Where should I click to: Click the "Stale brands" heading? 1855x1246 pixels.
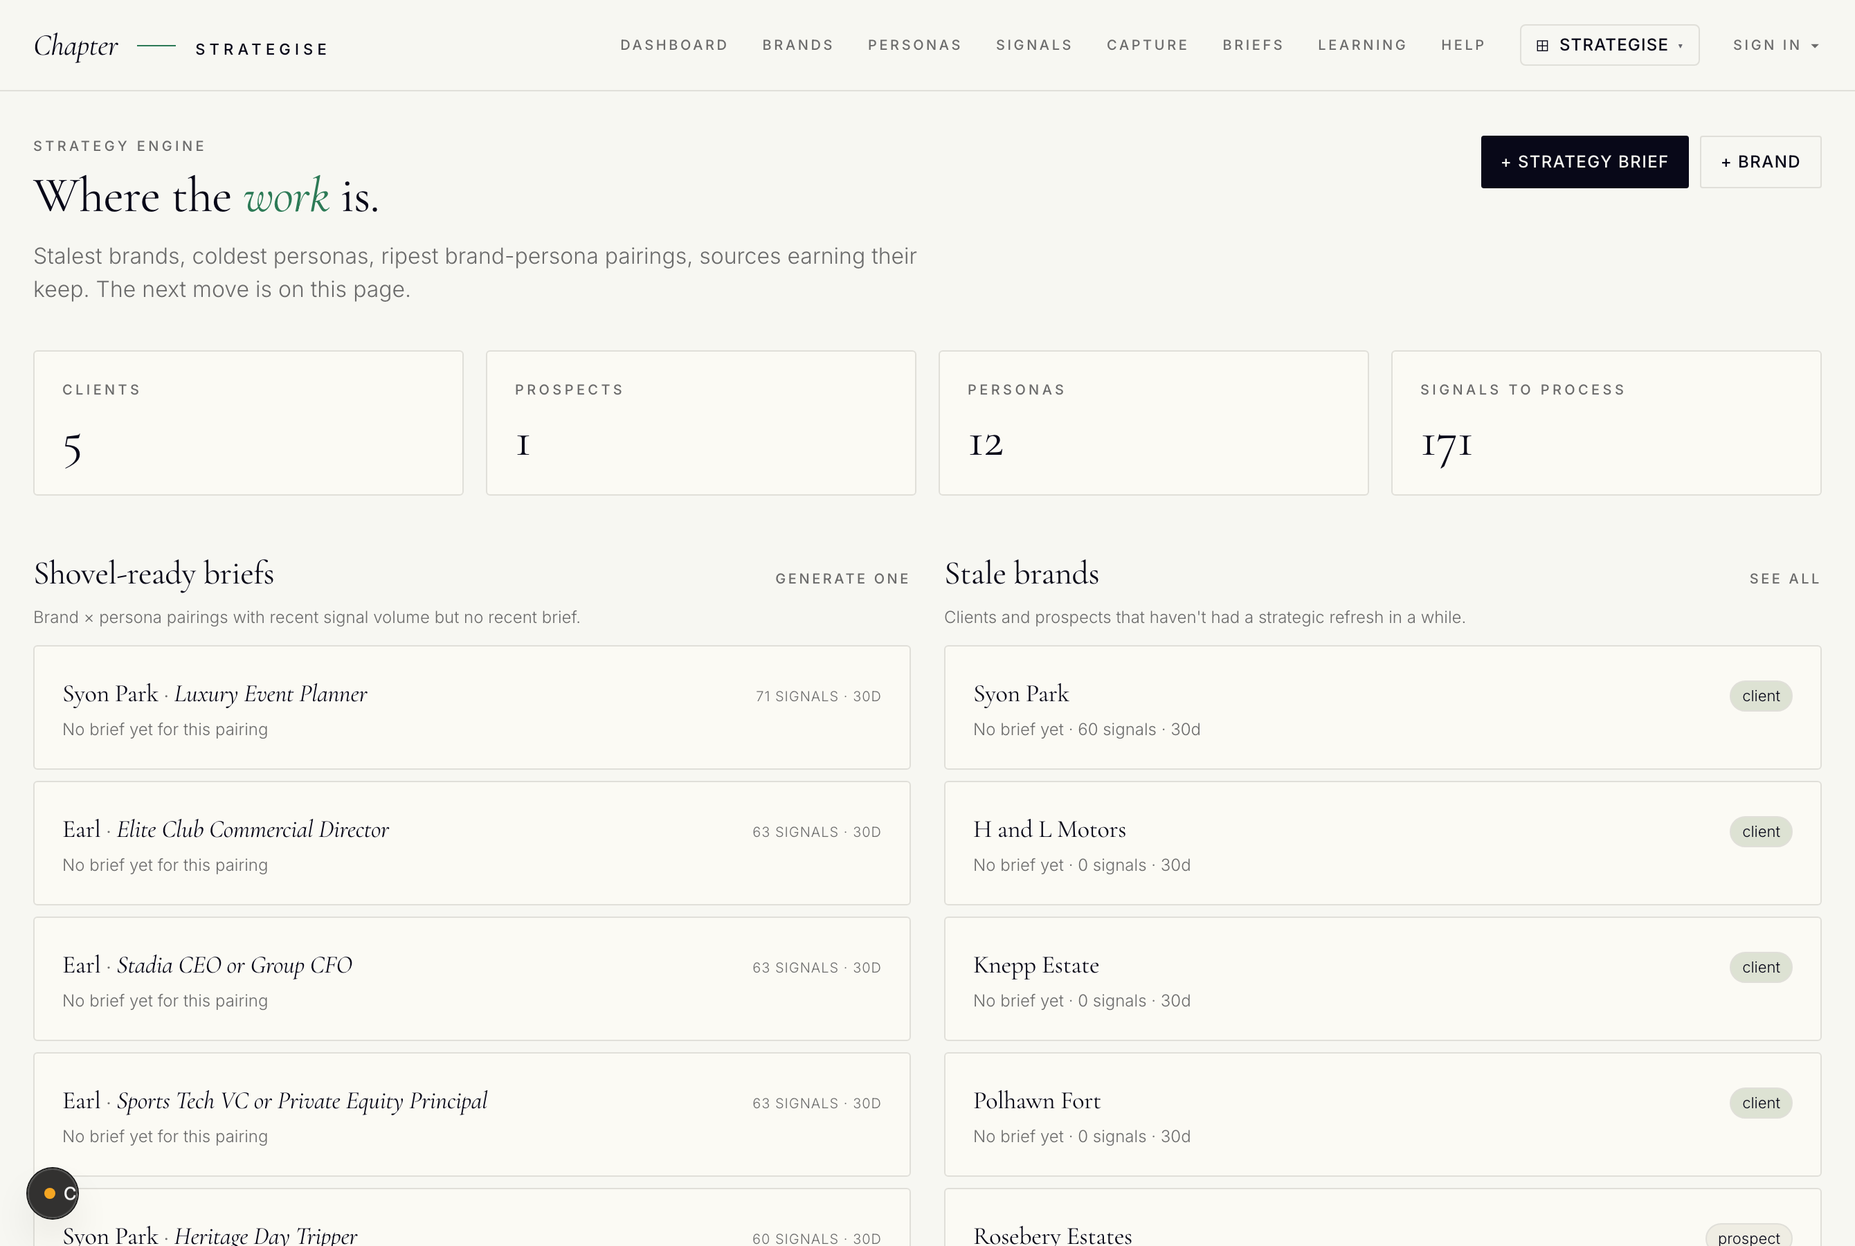click(1021, 574)
